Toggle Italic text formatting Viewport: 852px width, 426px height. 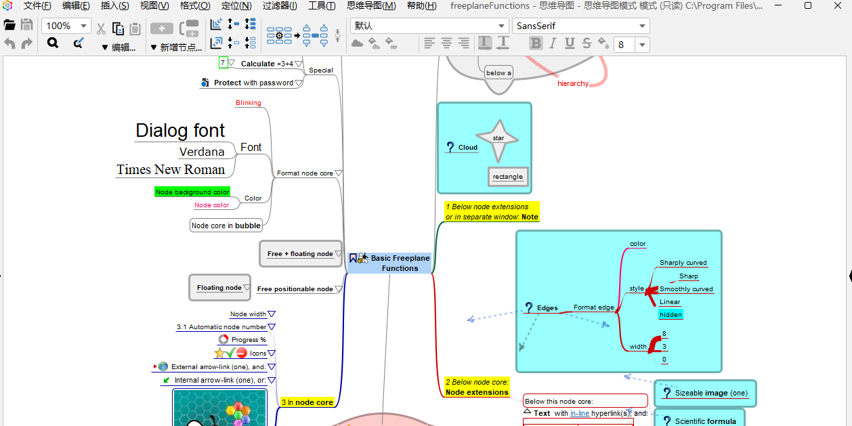click(553, 43)
